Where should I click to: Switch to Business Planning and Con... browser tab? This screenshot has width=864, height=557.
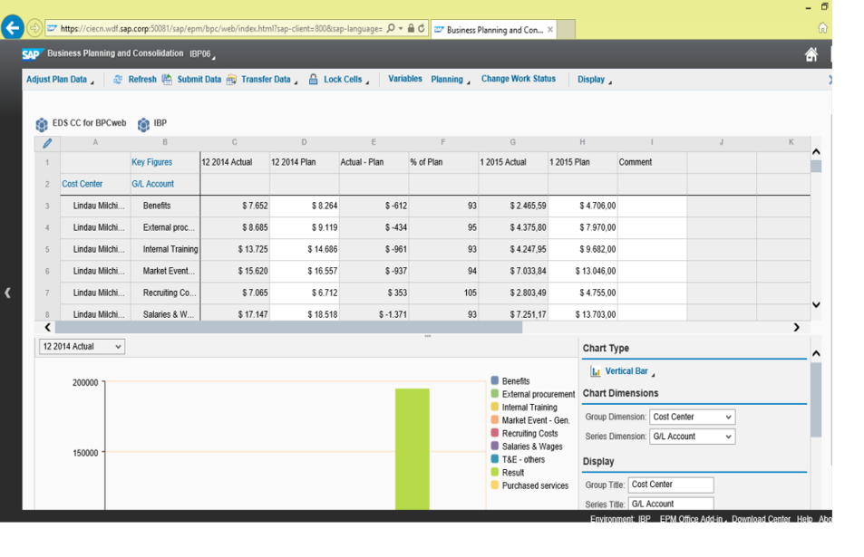(494, 30)
